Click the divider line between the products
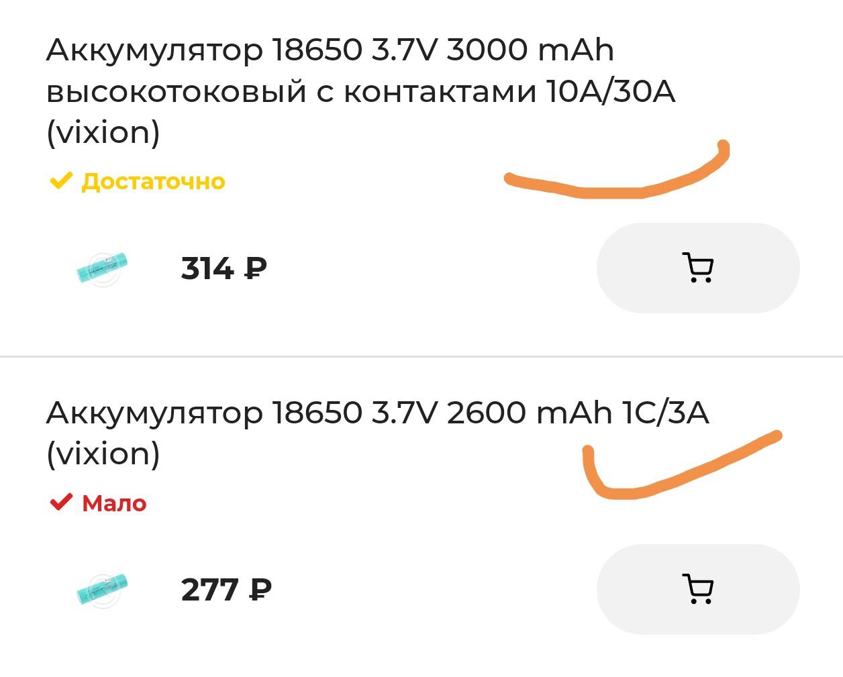The image size is (843, 677). (421, 356)
